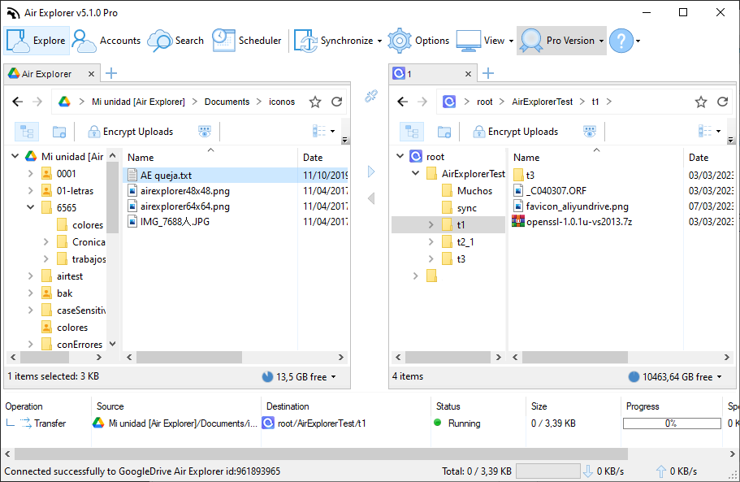Select the airtest folder in tree
This screenshot has height=482, width=740.
(x=69, y=276)
